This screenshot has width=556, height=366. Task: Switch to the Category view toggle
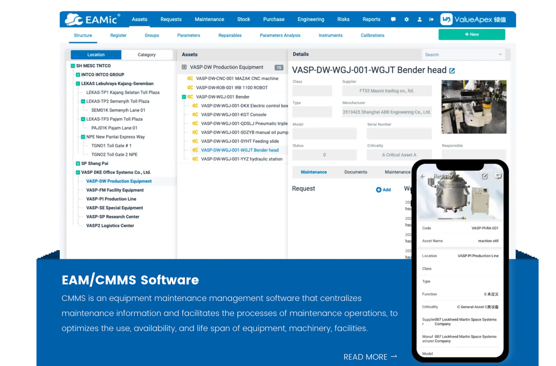coord(146,55)
